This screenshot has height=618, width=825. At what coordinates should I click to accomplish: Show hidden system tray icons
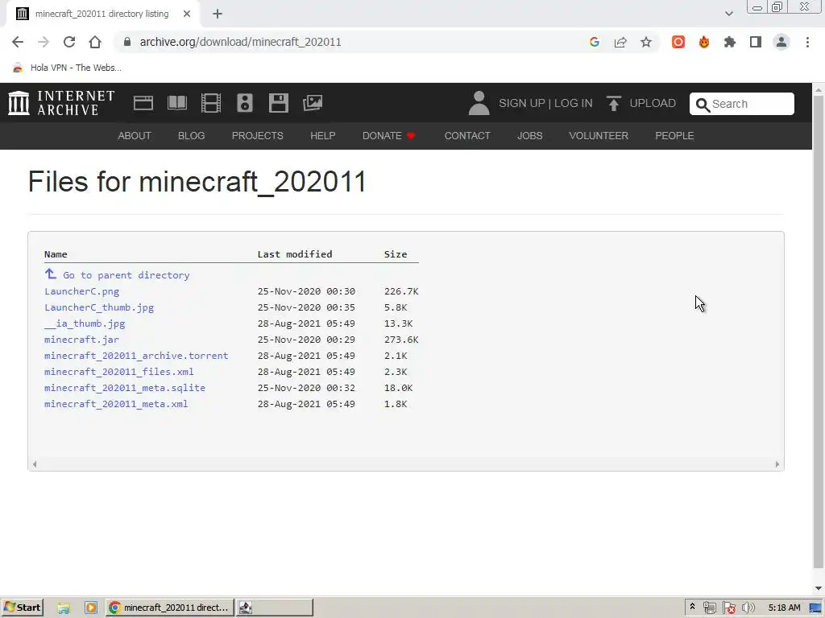(x=692, y=607)
